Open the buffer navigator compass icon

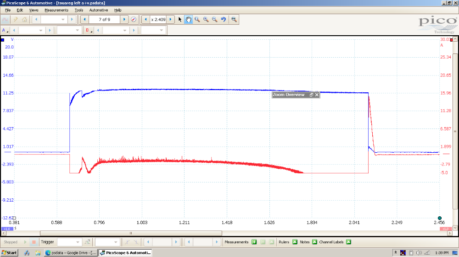tap(134, 20)
